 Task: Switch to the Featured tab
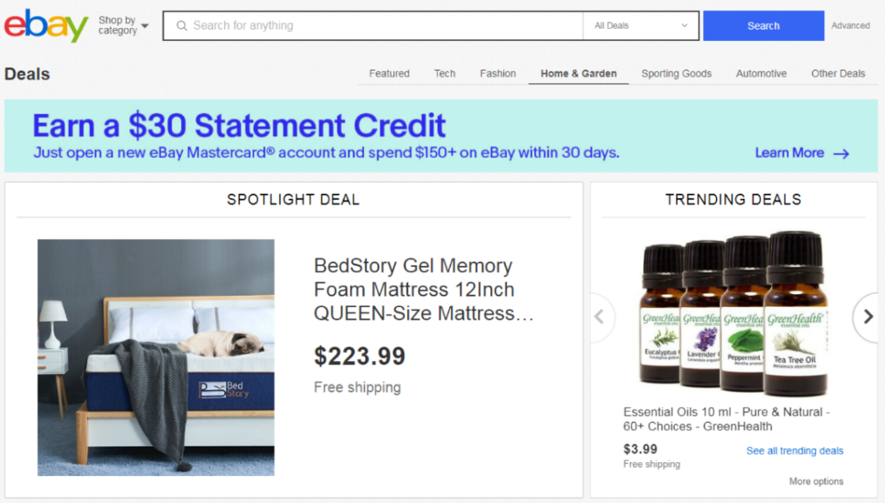coord(389,74)
